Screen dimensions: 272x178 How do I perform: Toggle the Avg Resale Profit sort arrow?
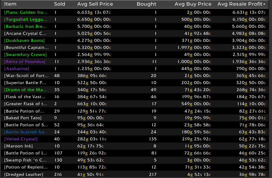(x=264, y=4)
